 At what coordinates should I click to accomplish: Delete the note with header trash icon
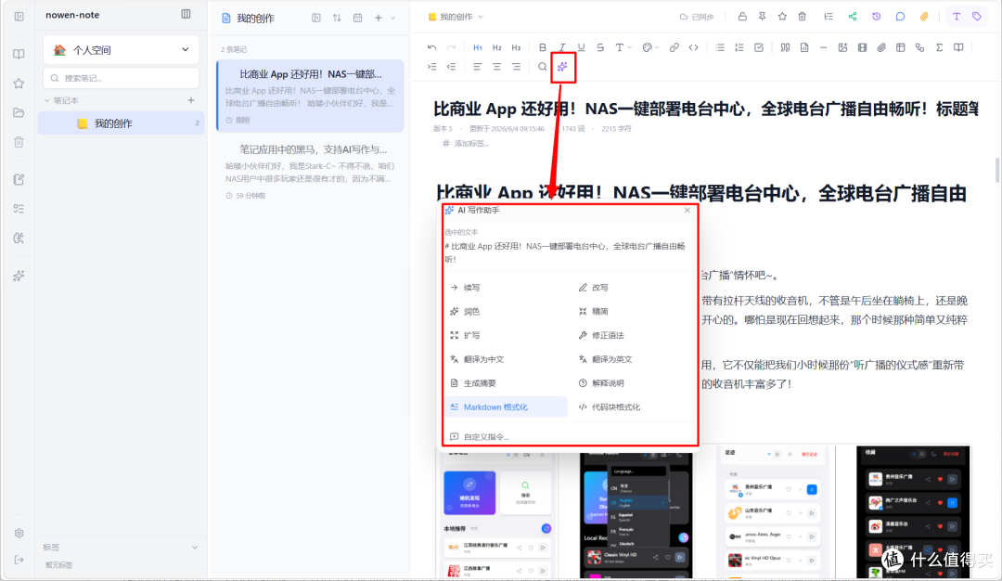[x=802, y=17]
